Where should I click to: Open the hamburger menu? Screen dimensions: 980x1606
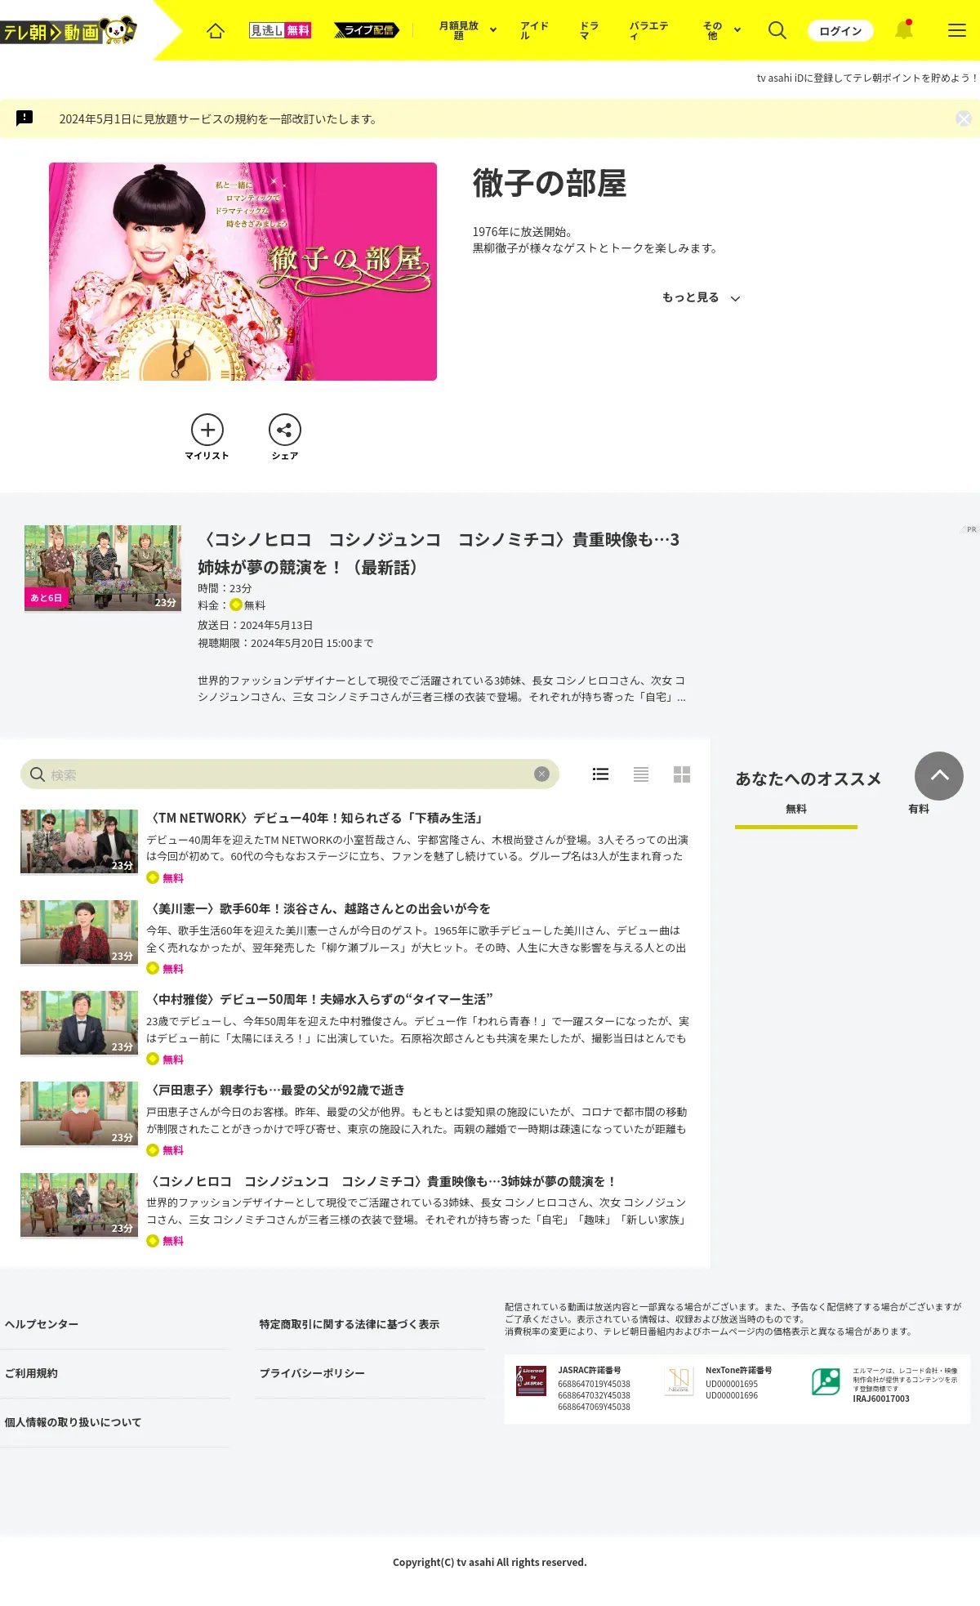pyautogui.click(x=957, y=30)
